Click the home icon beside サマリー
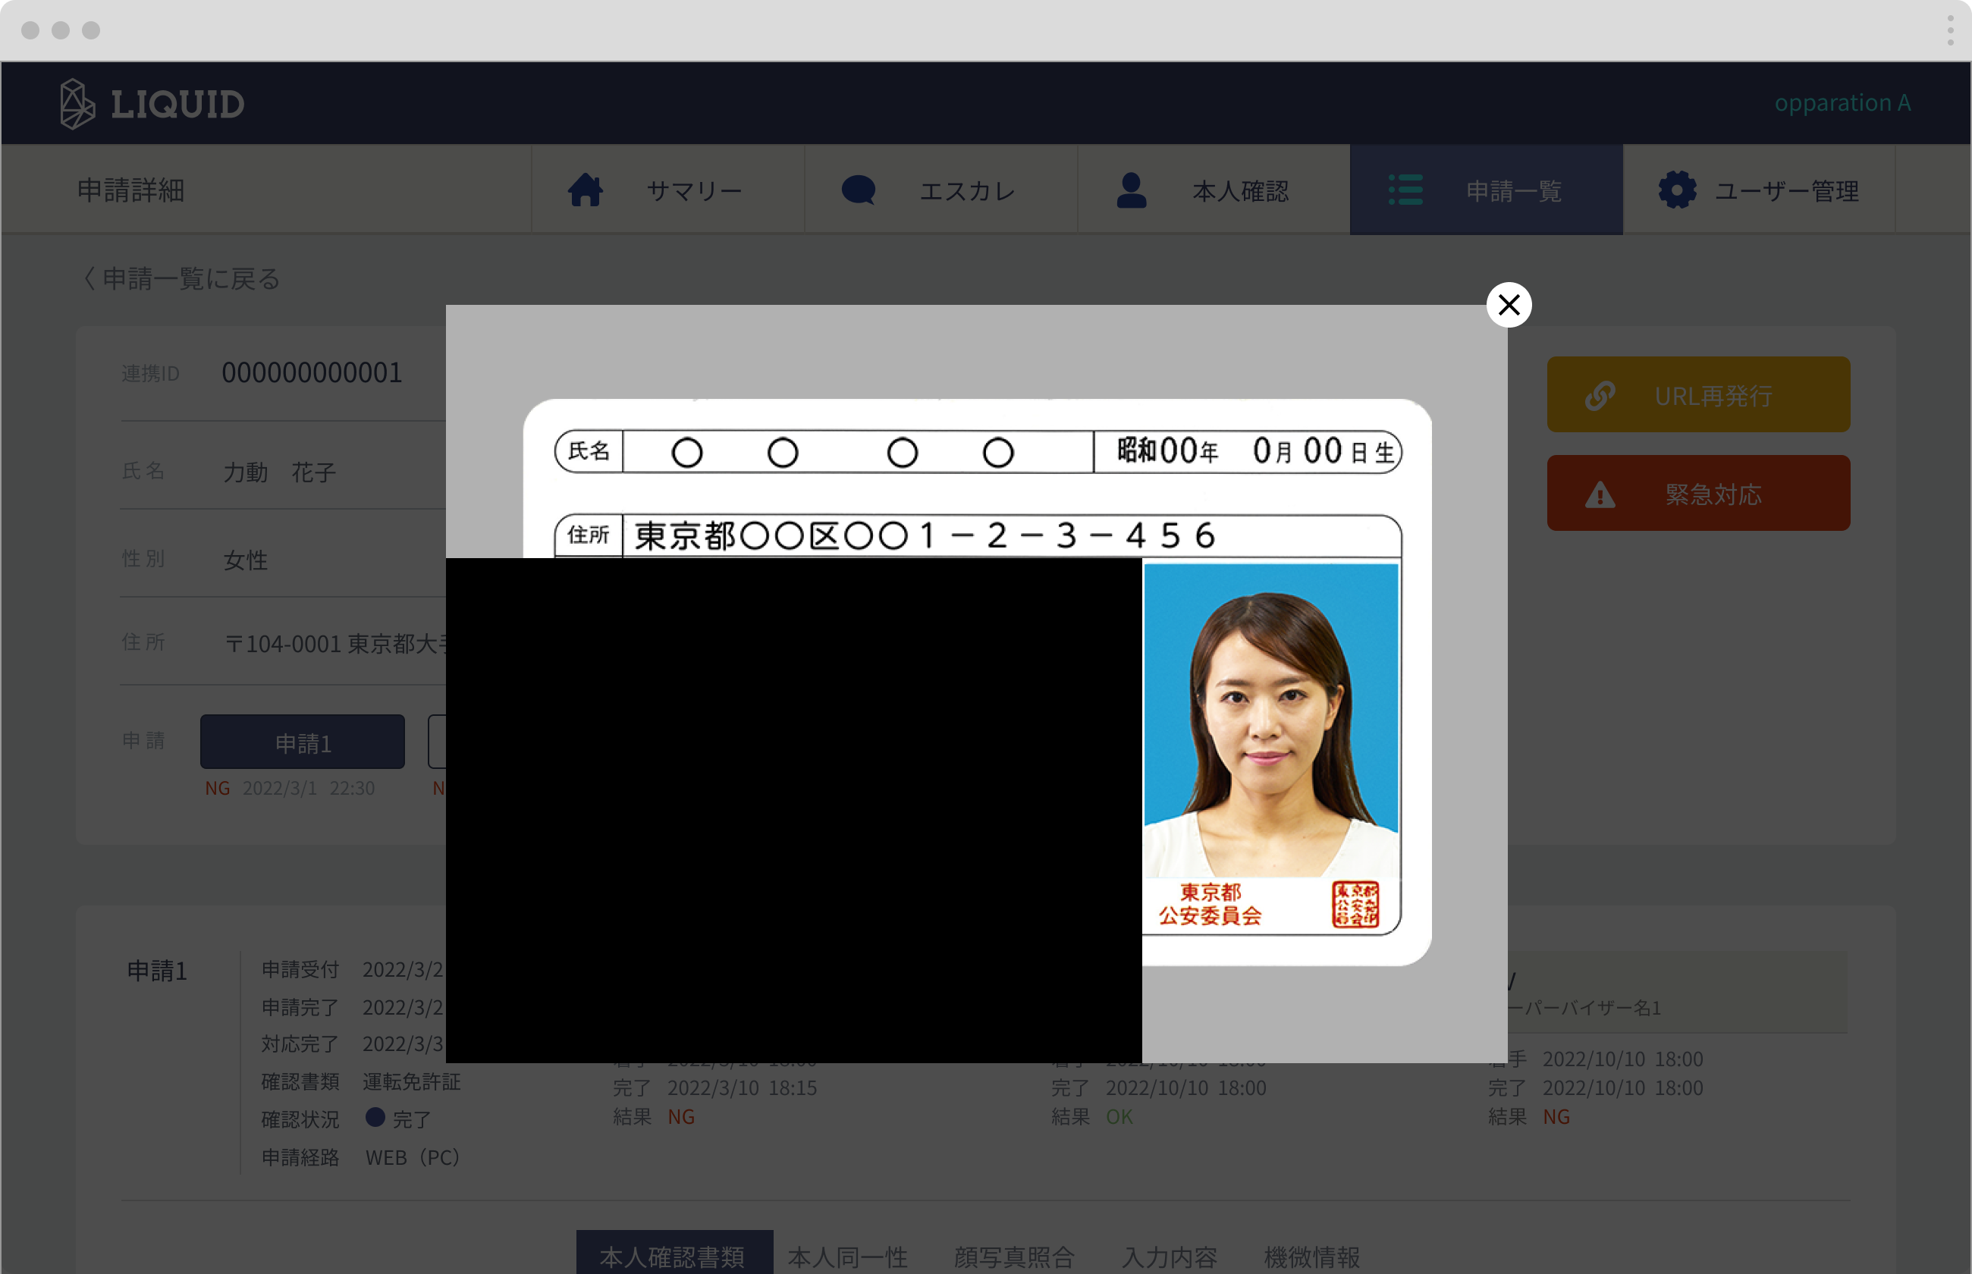 tap(585, 190)
